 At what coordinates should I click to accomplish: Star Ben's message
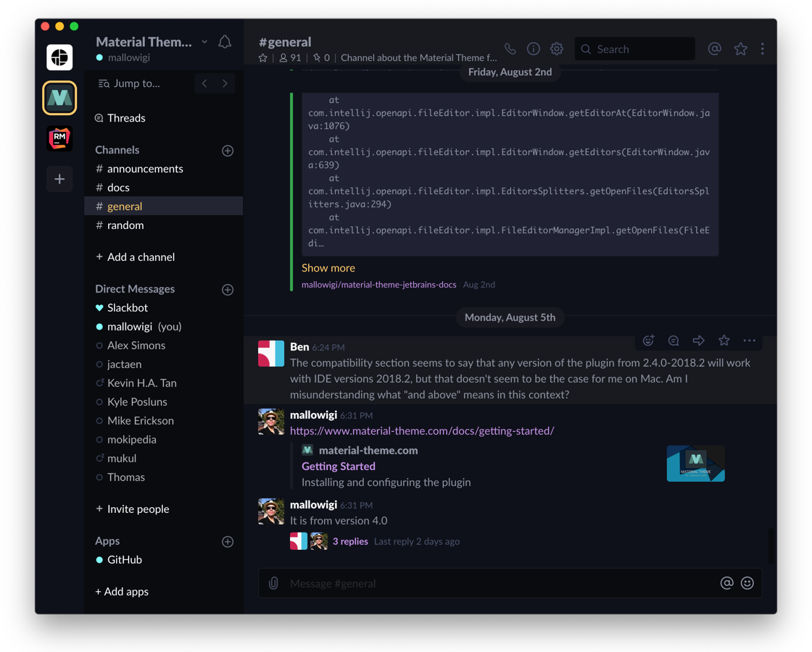[724, 340]
